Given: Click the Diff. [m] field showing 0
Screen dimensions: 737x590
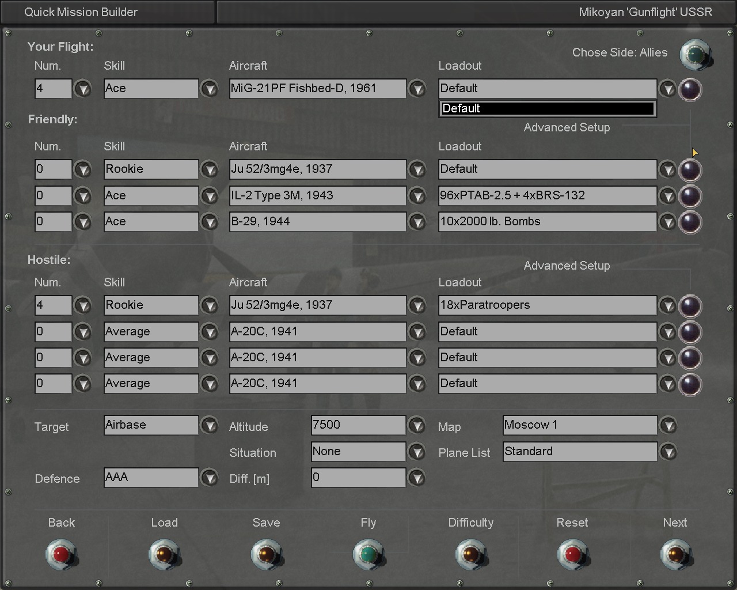Looking at the screenshot, I should (358, 477).
